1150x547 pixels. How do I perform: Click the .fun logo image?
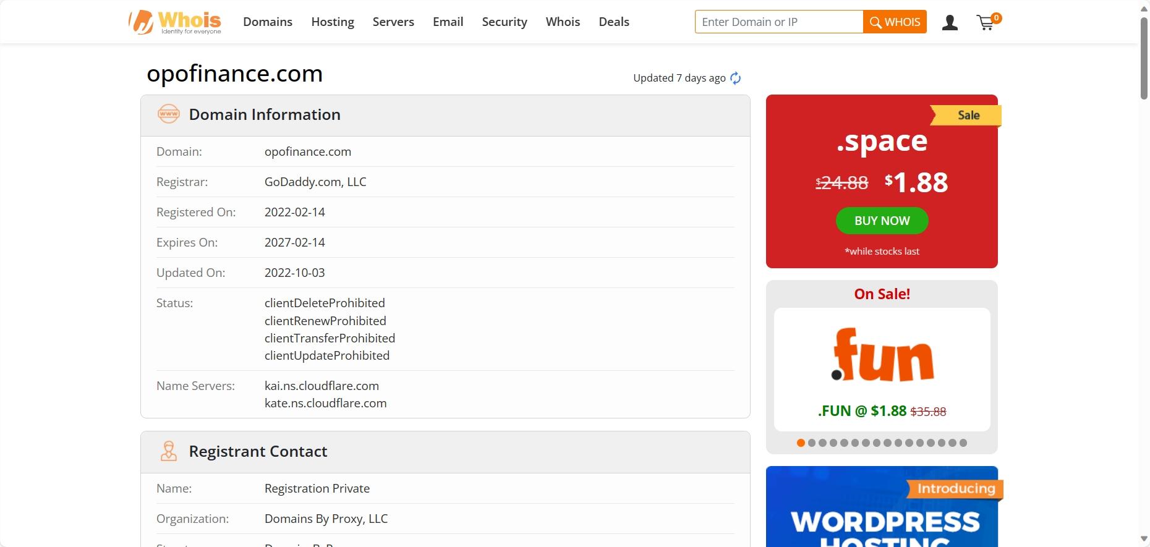[882, 355]
